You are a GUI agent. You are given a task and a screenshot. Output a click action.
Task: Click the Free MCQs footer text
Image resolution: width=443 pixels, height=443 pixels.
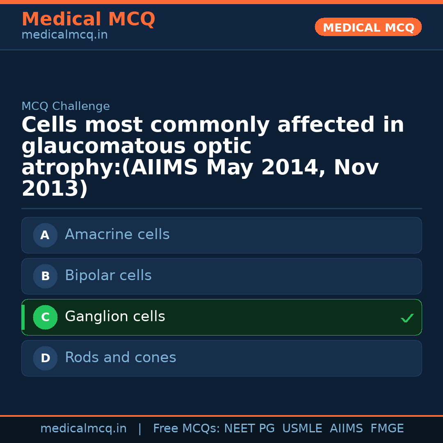186,429
